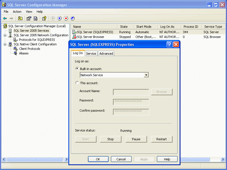Open Properties from the toolbar icon

pos(29,18)
